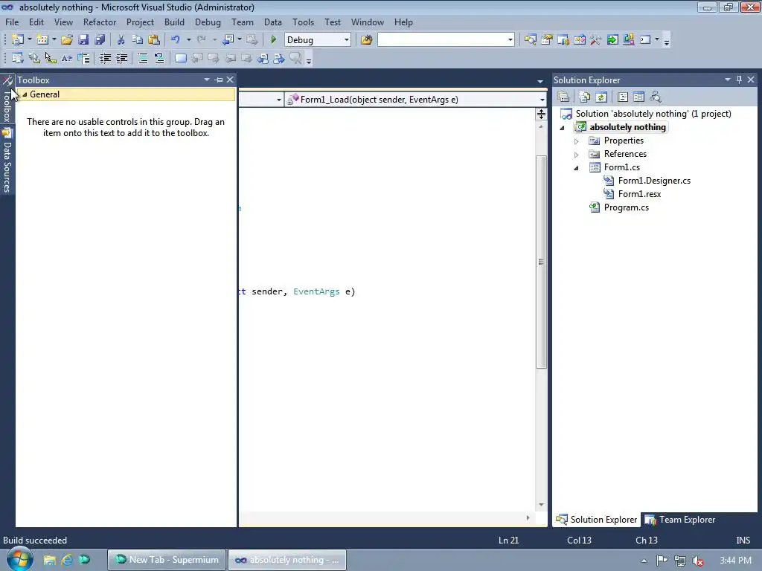The image size is (762, 571).
Task: Open the Command Window toolbar icon
Action: tap(645, 40)
